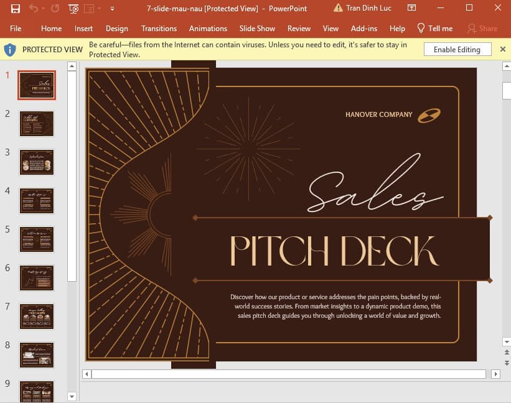Screen dimensions: 511x403
Task: Select slide 3 thumbnail
Action: (37, 162)
